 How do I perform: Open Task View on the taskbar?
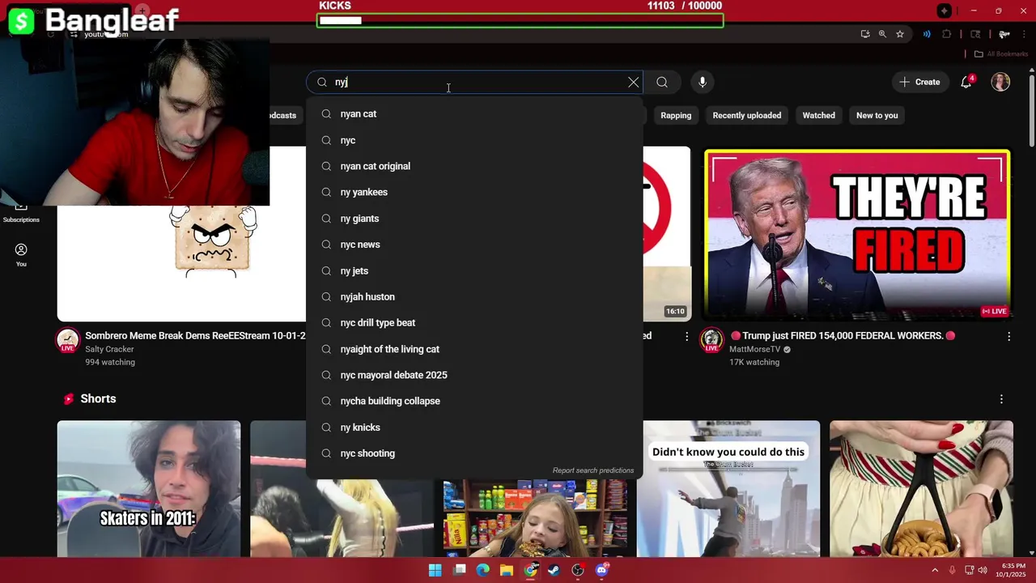click(x=459, y=570)
